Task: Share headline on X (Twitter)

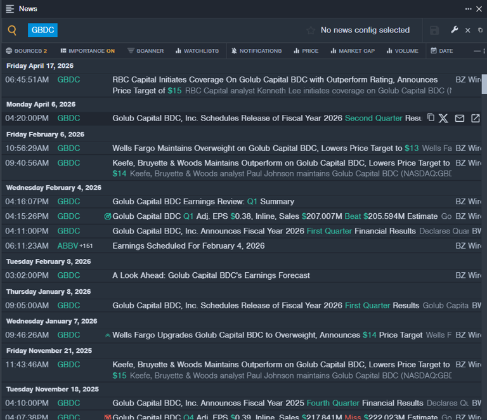Action: 443,118
